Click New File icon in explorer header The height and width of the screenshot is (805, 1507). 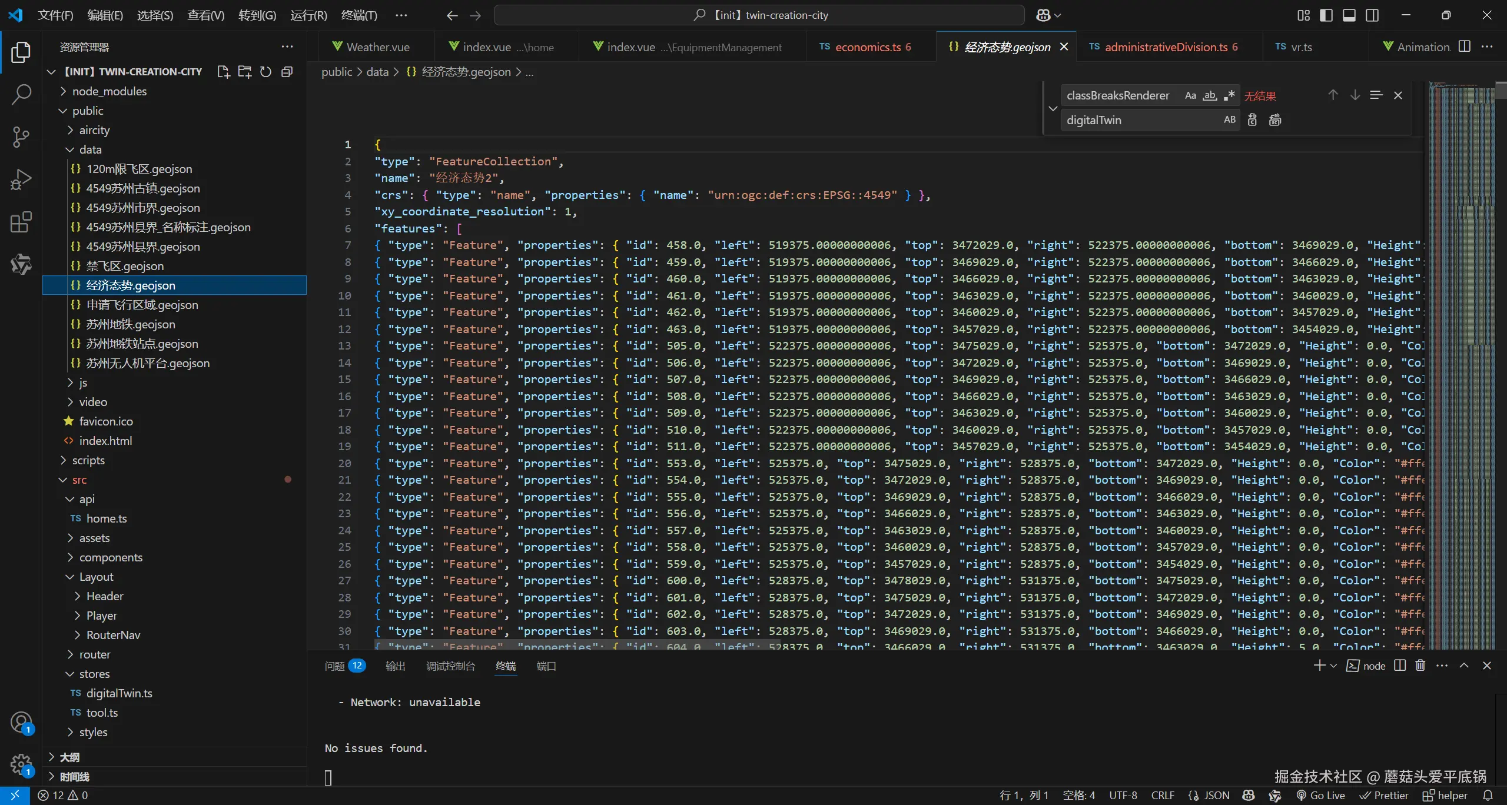click(223, 72)
